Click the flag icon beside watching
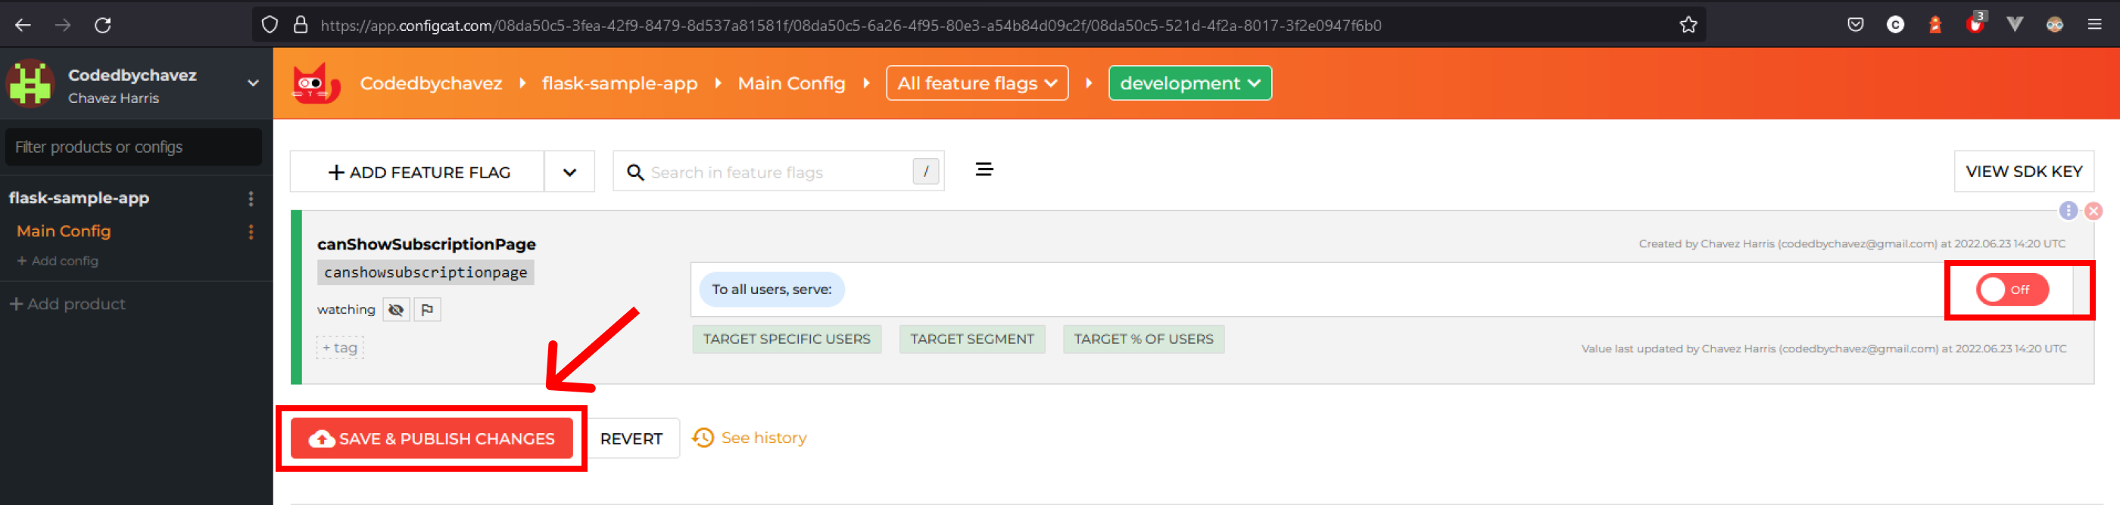The image size is (2120, 505). click(427, 309)
